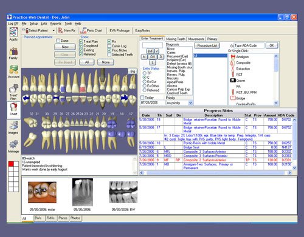Click the Big tooth chart button
Image resolution: width=304 pixels, height=237 pixels.
[133, 72]
